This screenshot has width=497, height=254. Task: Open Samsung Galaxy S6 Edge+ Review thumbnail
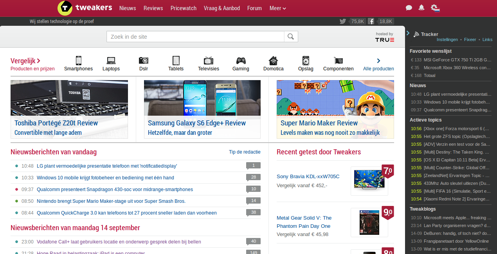point(202,109)
